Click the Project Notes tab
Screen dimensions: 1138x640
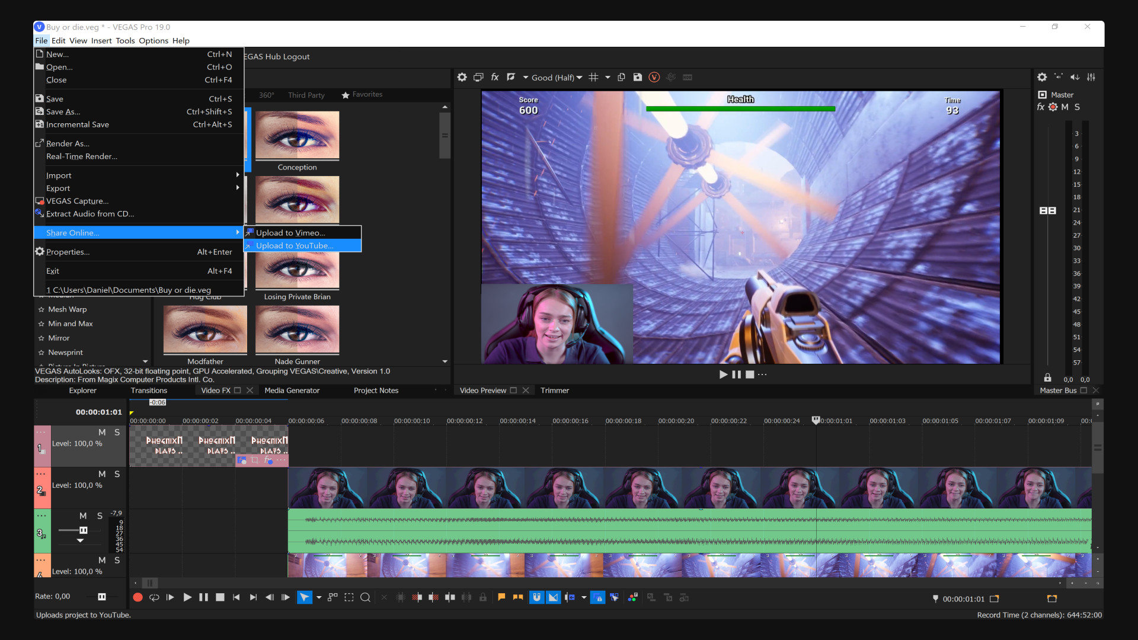[x=375, y=390]
